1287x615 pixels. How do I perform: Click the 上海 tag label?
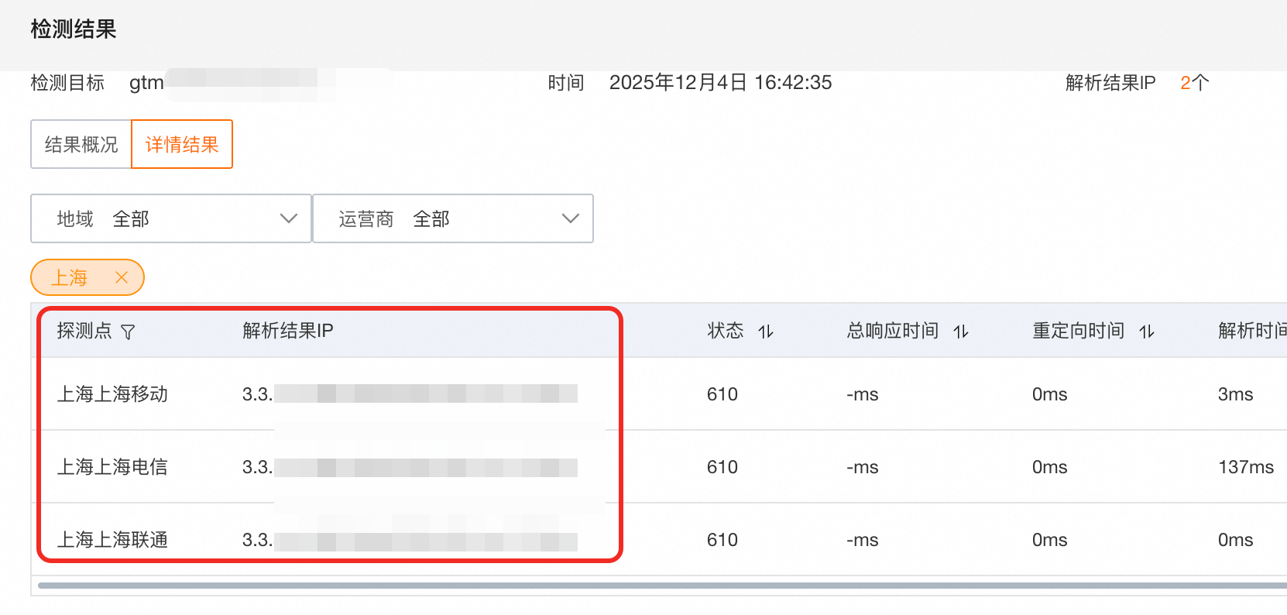click(70, 277)
